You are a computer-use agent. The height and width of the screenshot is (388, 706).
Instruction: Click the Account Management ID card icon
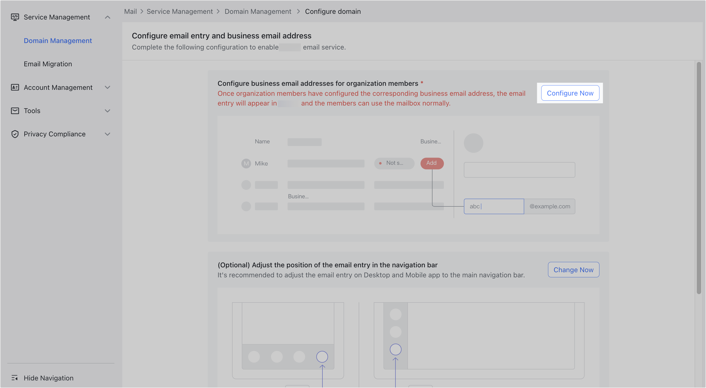point(15,87)
